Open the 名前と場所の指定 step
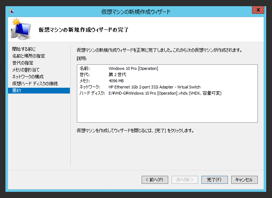 pos(28,56)
